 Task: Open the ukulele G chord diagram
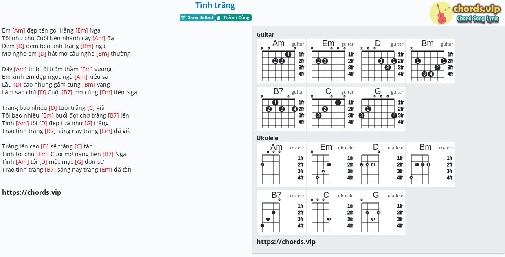coord(381,213)
